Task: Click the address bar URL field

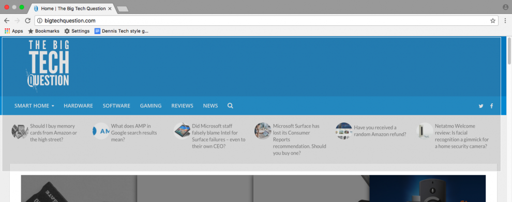Action: [266, 21]
